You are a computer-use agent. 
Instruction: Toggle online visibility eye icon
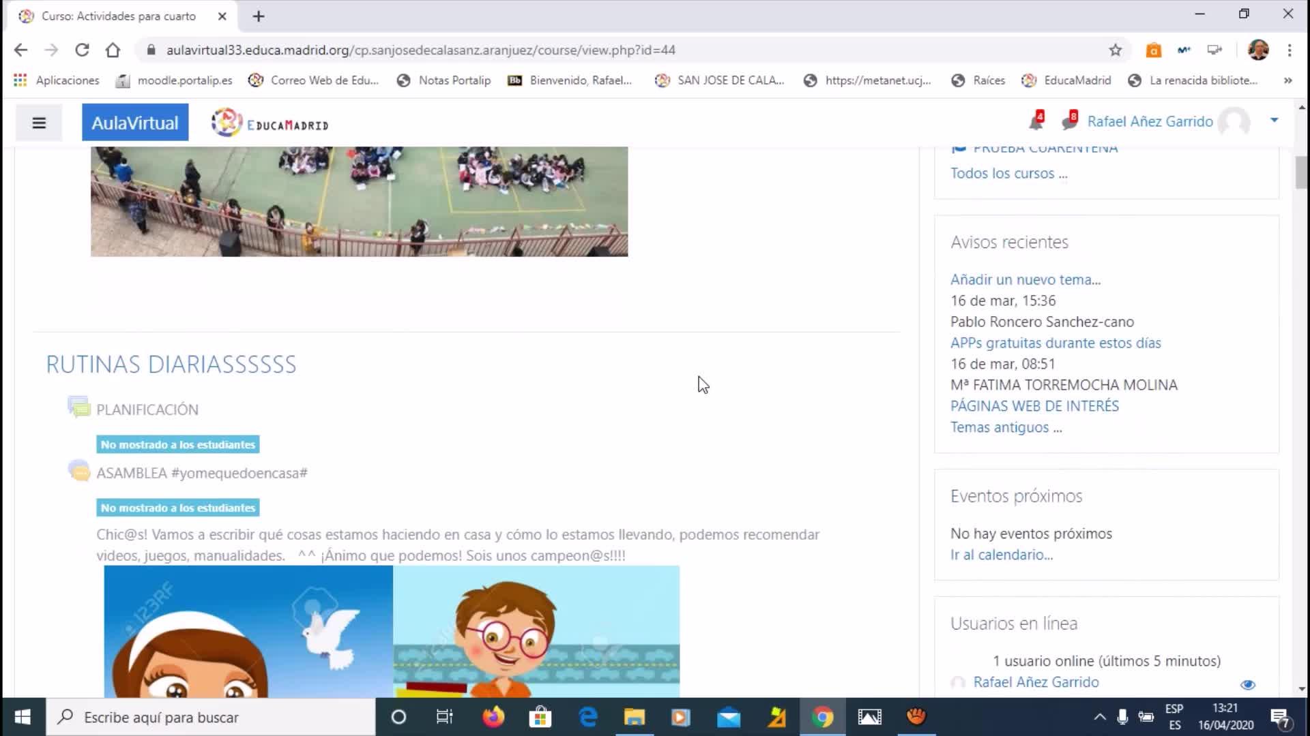click(x=1247, y=684)
